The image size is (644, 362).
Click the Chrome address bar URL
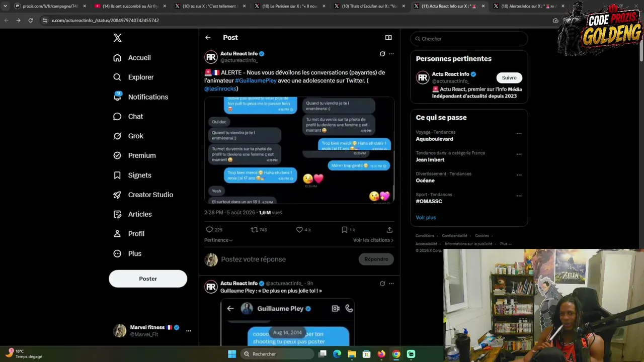pyautogui.click(x=105, y=21)
